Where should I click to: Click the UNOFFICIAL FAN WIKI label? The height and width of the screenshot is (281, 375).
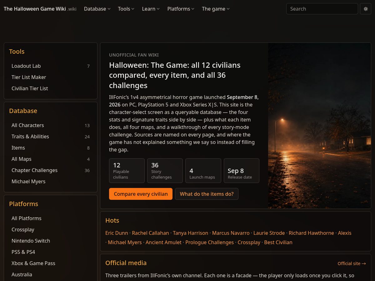(134, 55)
